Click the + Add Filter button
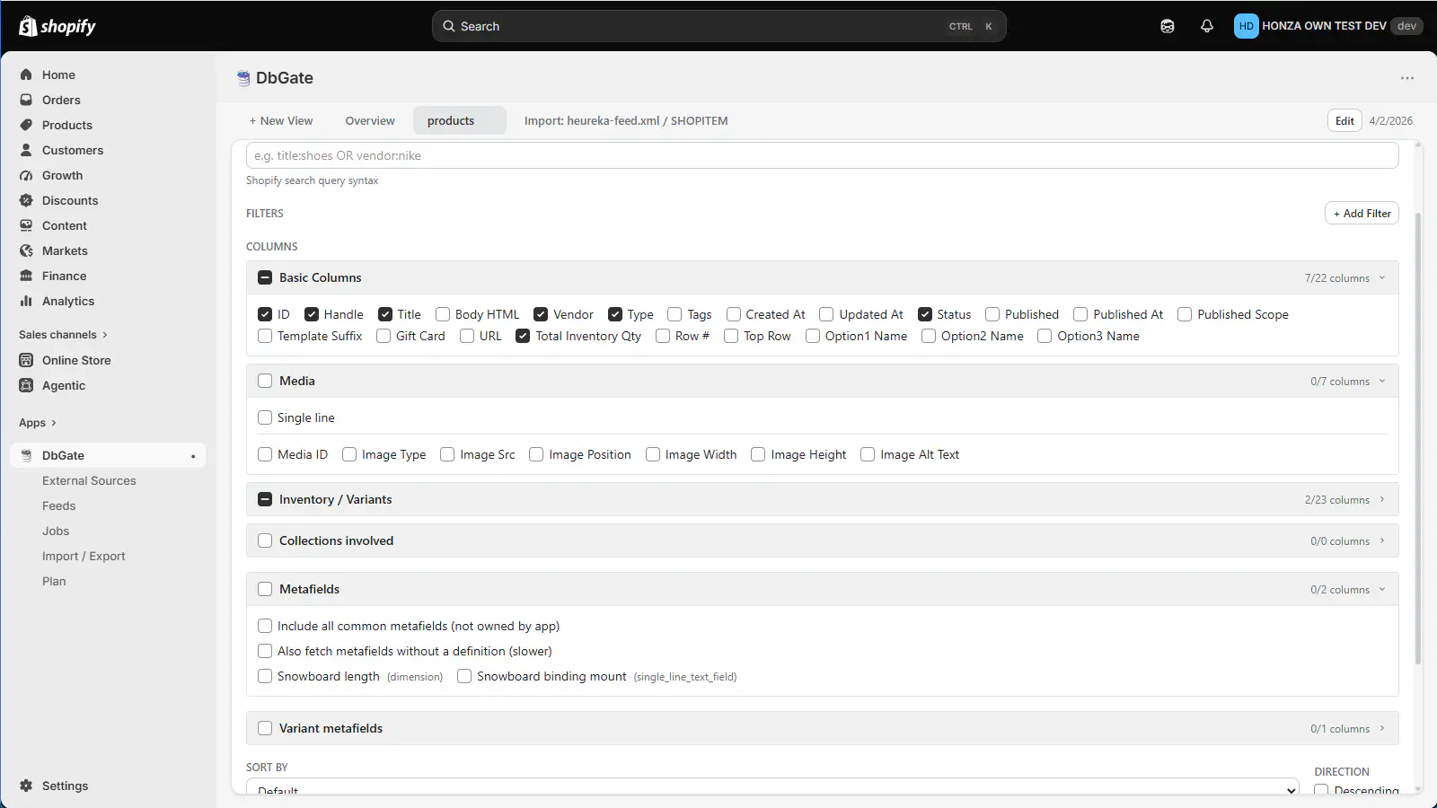 [1362, 213]
